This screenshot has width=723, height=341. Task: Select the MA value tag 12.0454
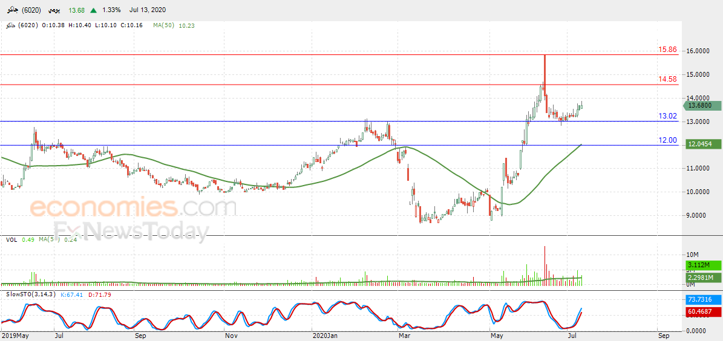pyautogui.click(x=704, y=144)
